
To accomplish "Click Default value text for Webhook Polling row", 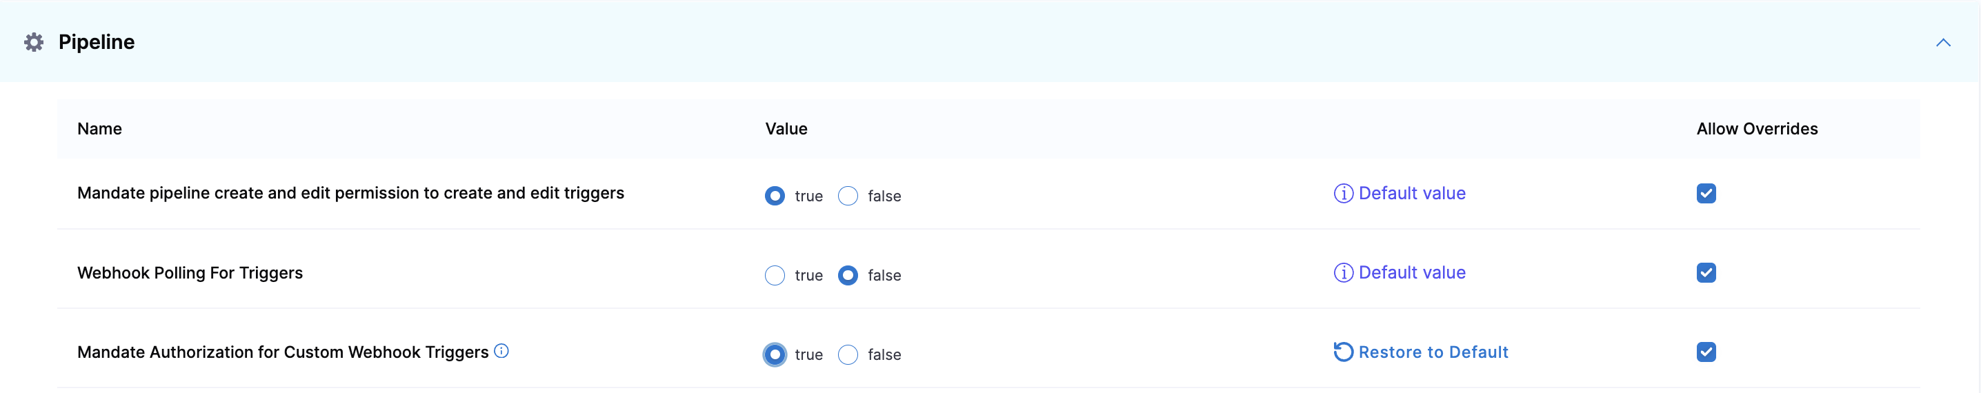I will point(1412,273).
